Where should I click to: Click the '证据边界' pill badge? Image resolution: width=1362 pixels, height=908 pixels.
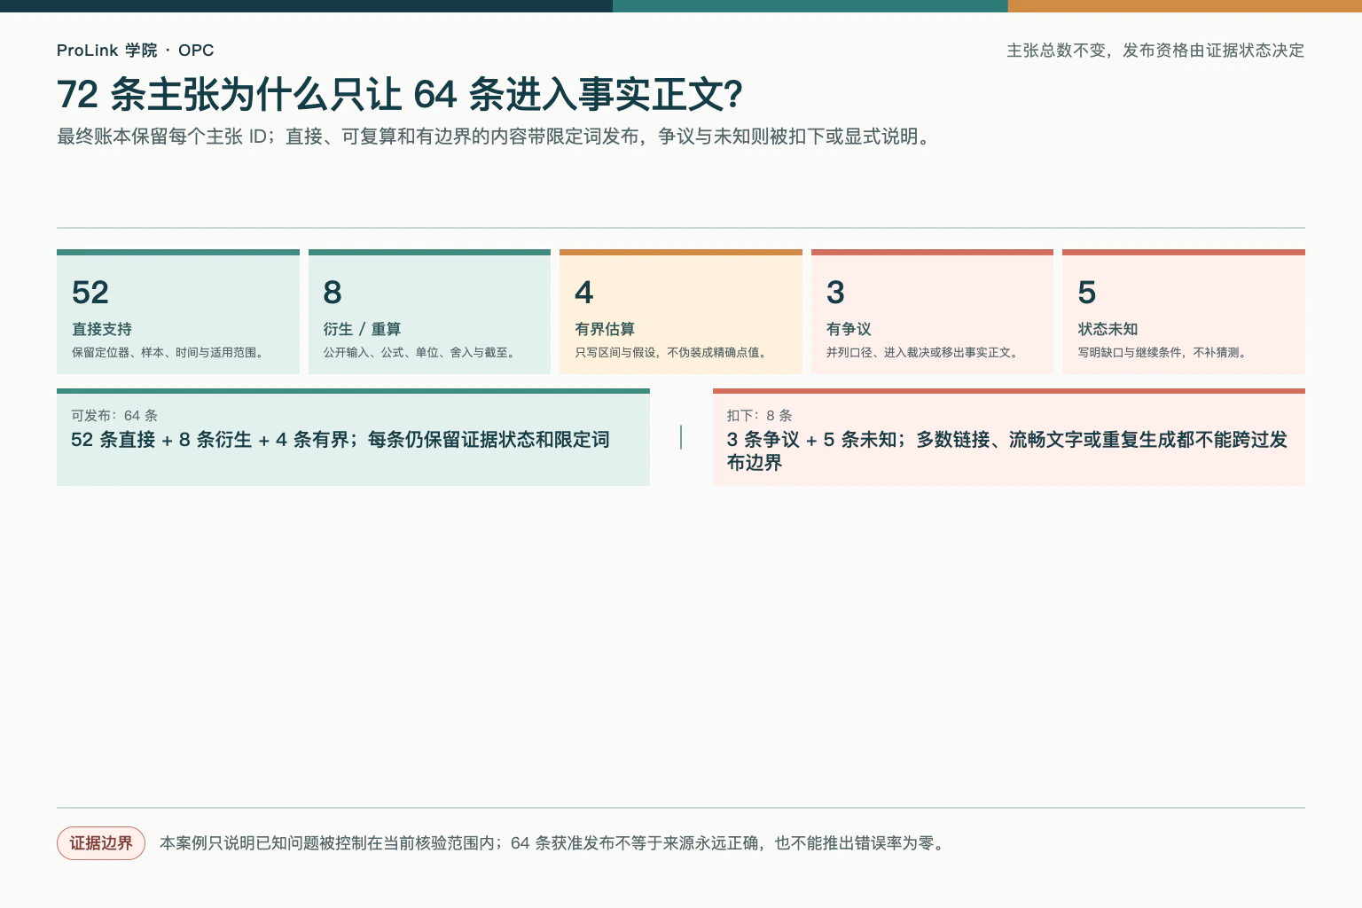point(101,843)
